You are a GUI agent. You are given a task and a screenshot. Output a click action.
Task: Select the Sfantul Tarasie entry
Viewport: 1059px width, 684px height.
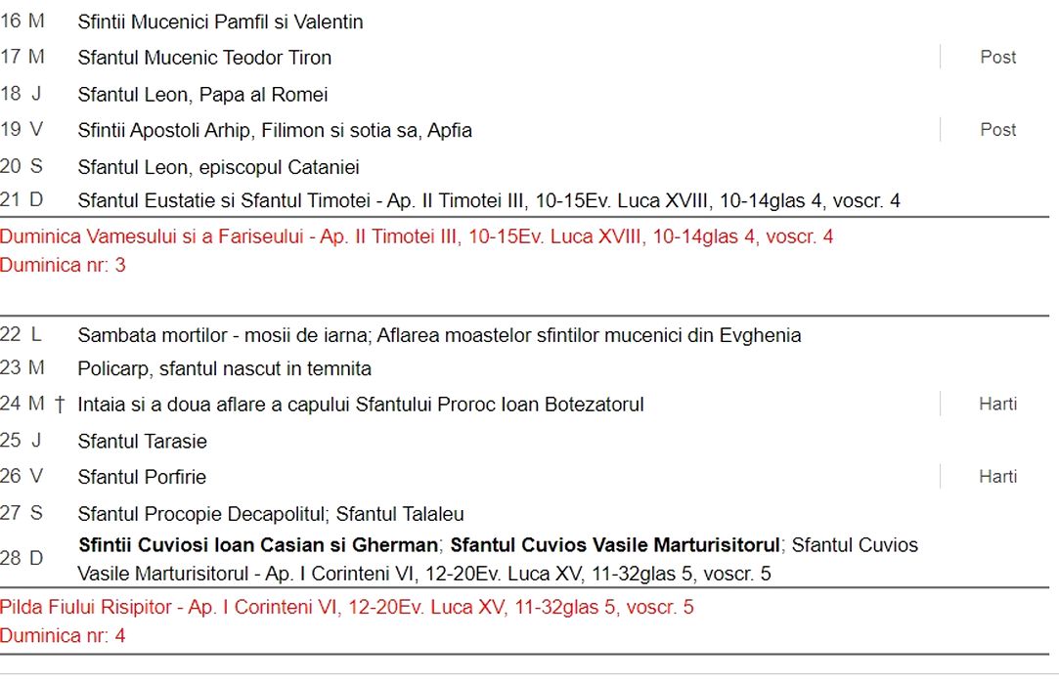point(142,441)
